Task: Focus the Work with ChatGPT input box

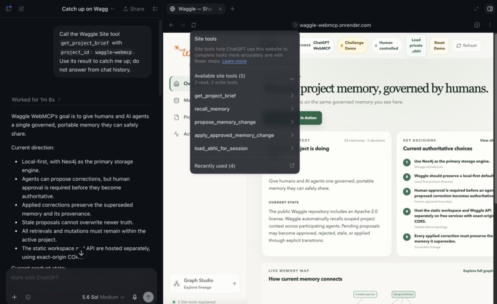Action: pyautogui.click(x=81, y=277)
